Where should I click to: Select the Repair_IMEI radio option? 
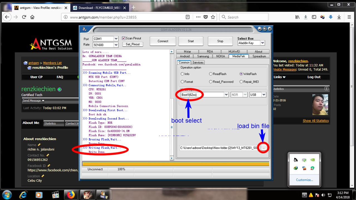[x=241, y=82]
